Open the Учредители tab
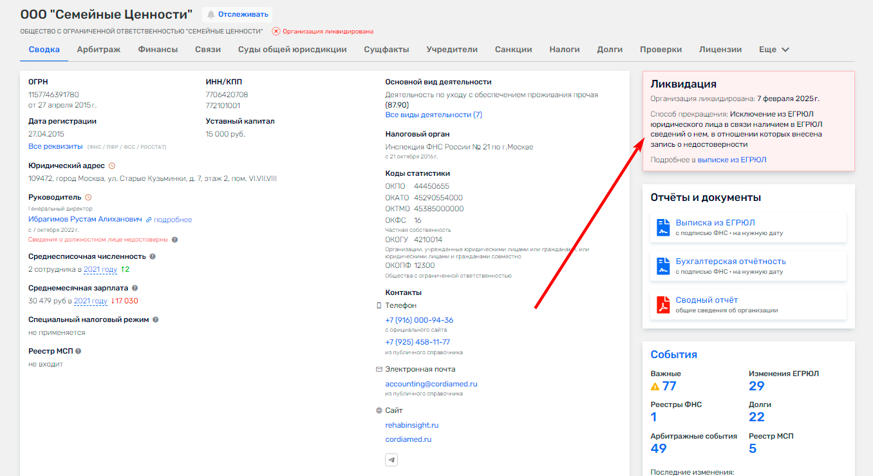The width and height of the screenshot is (873, 476). pos(452,50)
